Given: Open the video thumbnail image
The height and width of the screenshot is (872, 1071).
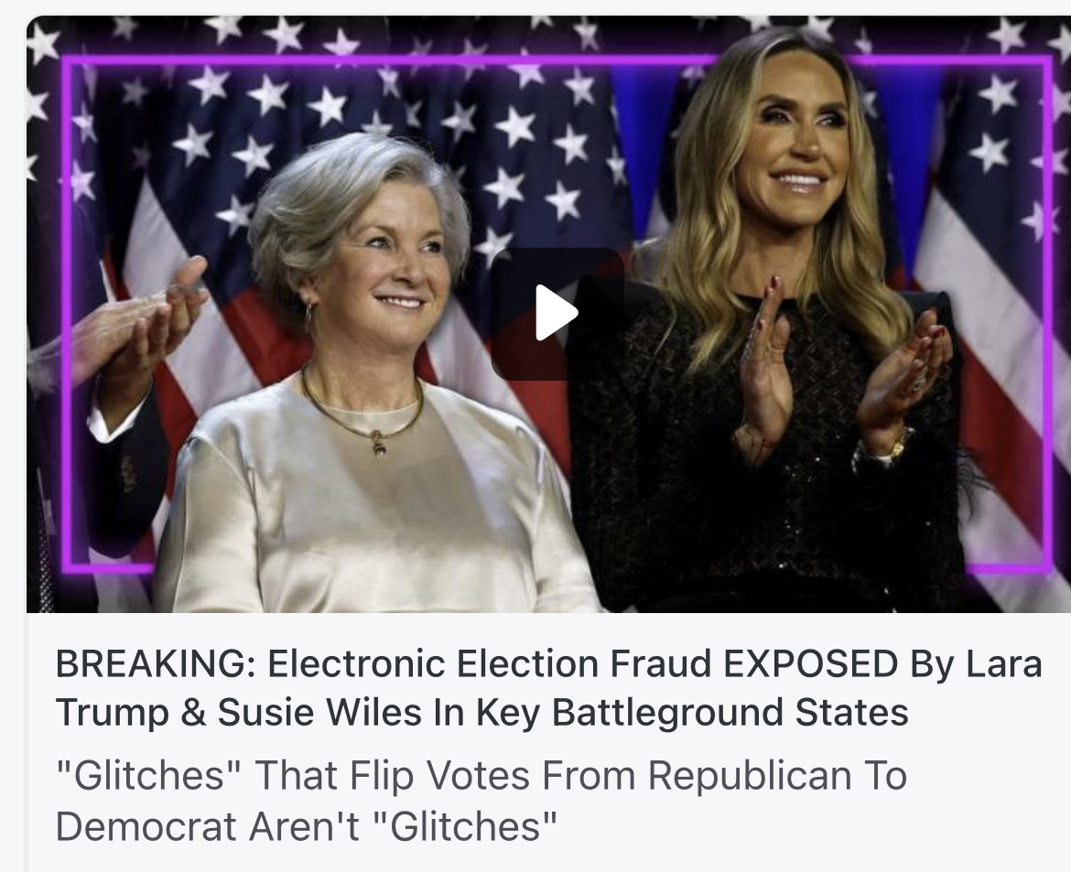Looking at the screenshot, I should pos(548,314).
